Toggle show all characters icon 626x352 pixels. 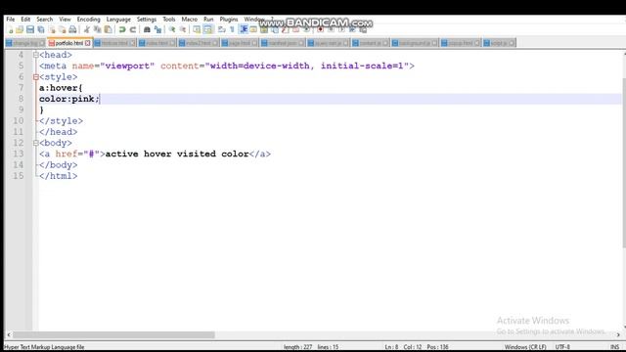click(x=233, y=30)
